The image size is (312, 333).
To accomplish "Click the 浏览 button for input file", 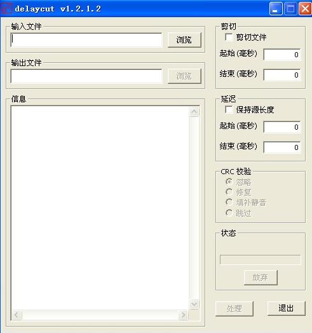I will 184,39.
